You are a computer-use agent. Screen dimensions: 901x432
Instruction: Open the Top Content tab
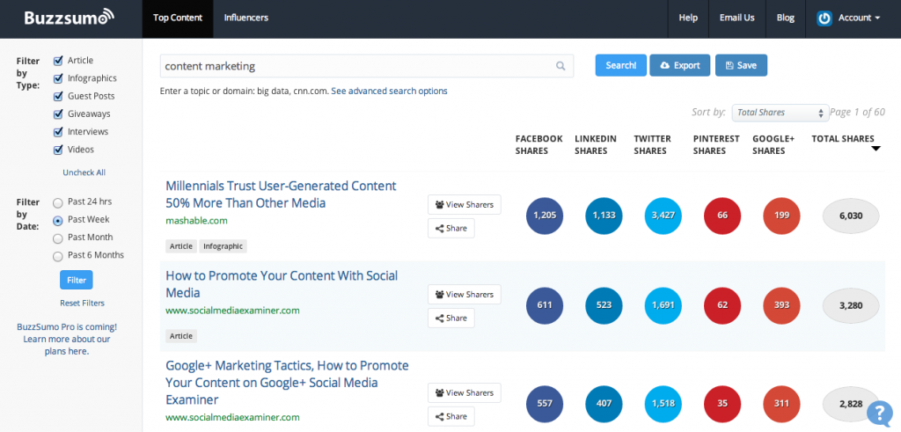178,18
